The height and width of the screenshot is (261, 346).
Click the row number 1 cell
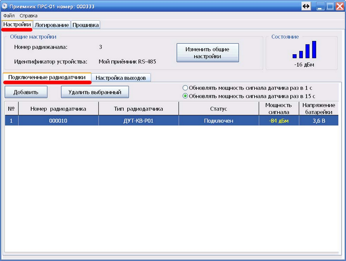click(x=12, y=121)
